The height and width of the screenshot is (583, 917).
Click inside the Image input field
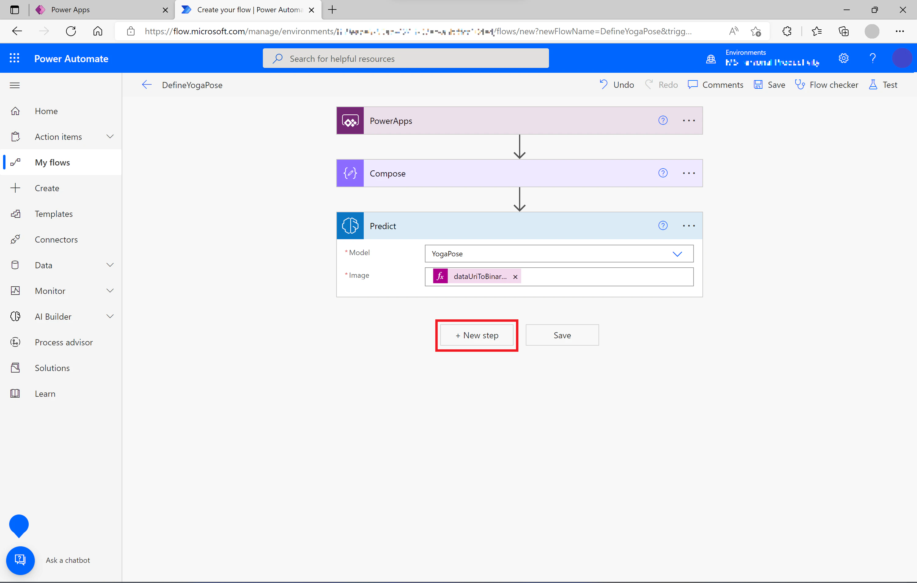[x=559, y=277]
